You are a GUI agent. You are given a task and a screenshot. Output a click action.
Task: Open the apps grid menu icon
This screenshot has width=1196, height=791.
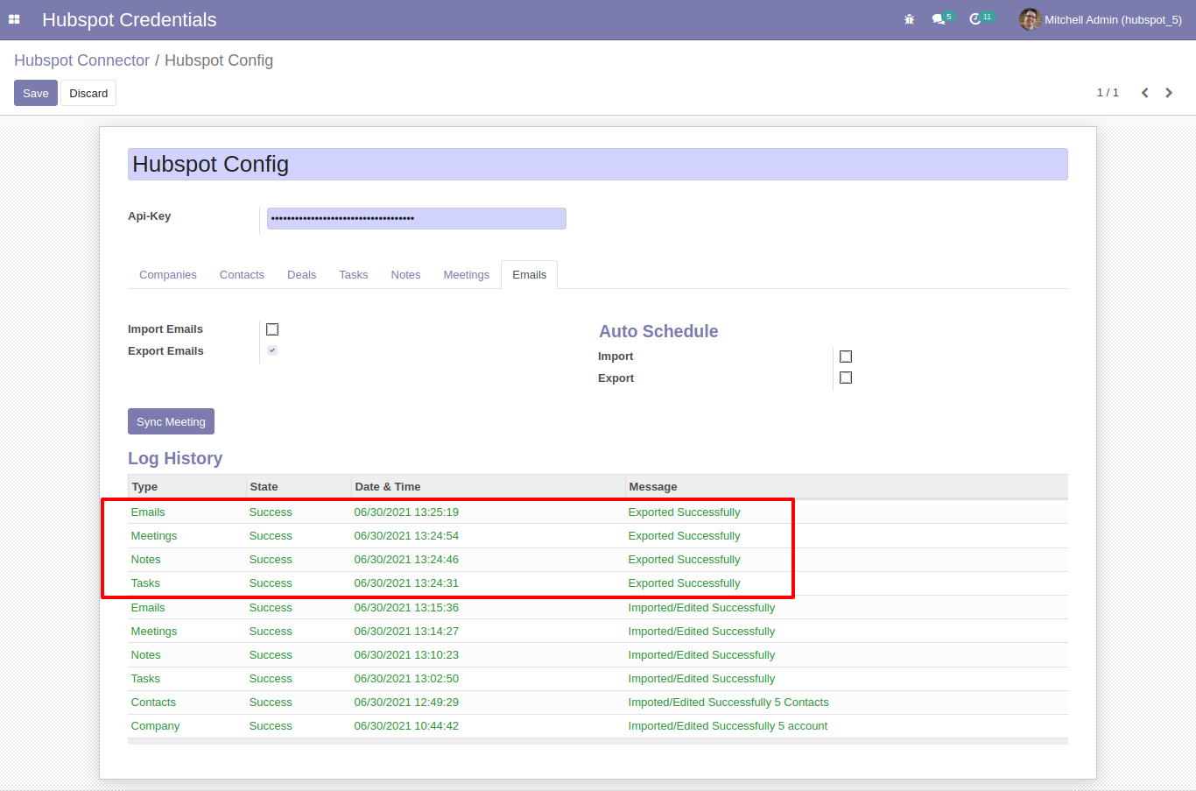pos(14,19)
